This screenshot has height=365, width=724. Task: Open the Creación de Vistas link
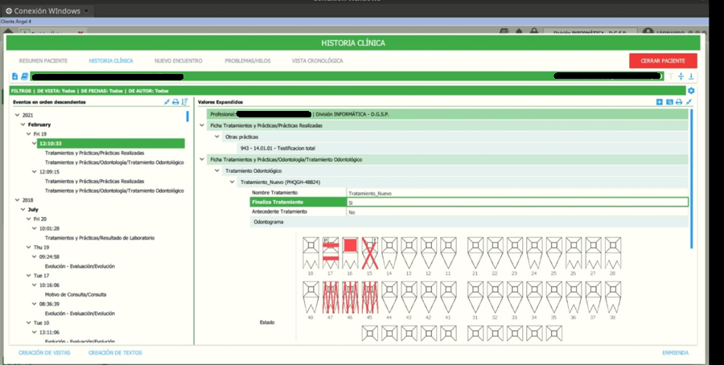[44, 353]
